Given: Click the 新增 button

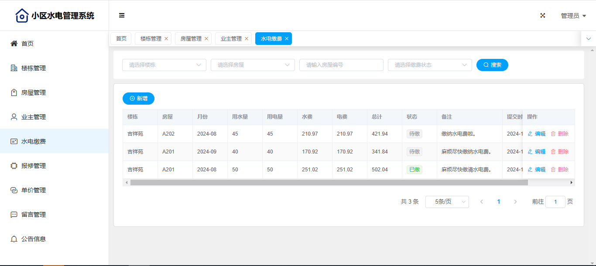Looking at the screenshot, I should pos(138,99).
